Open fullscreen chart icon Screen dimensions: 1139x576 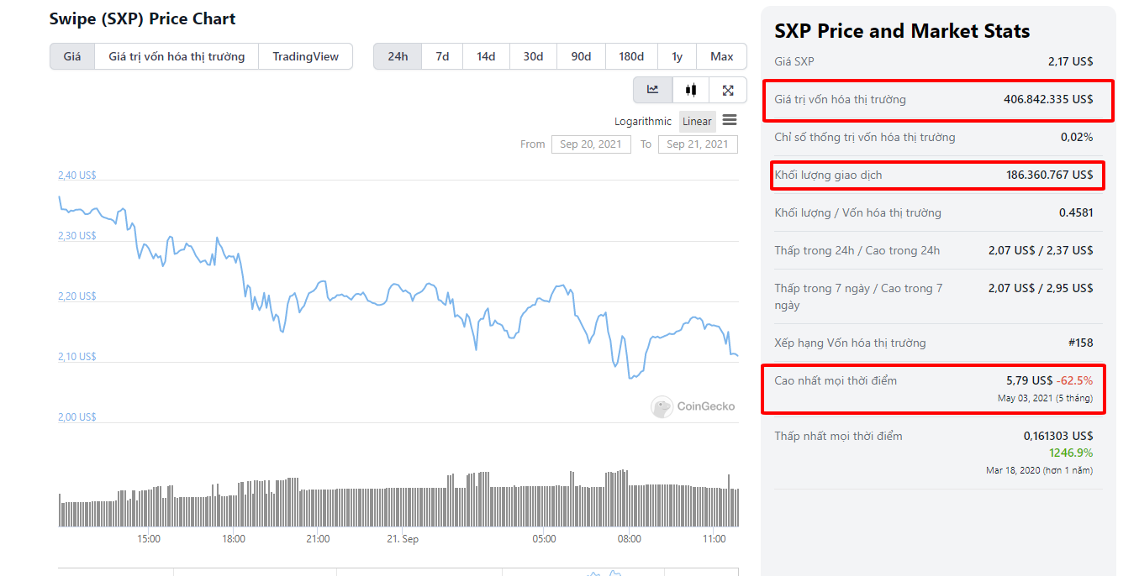click(728, 90)
